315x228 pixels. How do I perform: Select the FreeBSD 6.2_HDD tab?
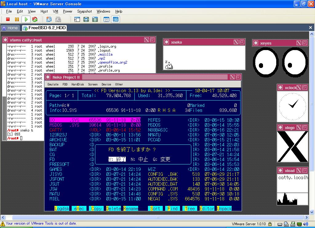tap(44, 28)
